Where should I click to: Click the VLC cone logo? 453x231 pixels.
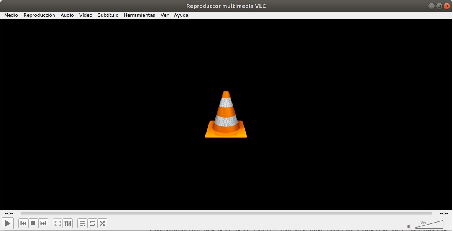[x=226, y=115]
